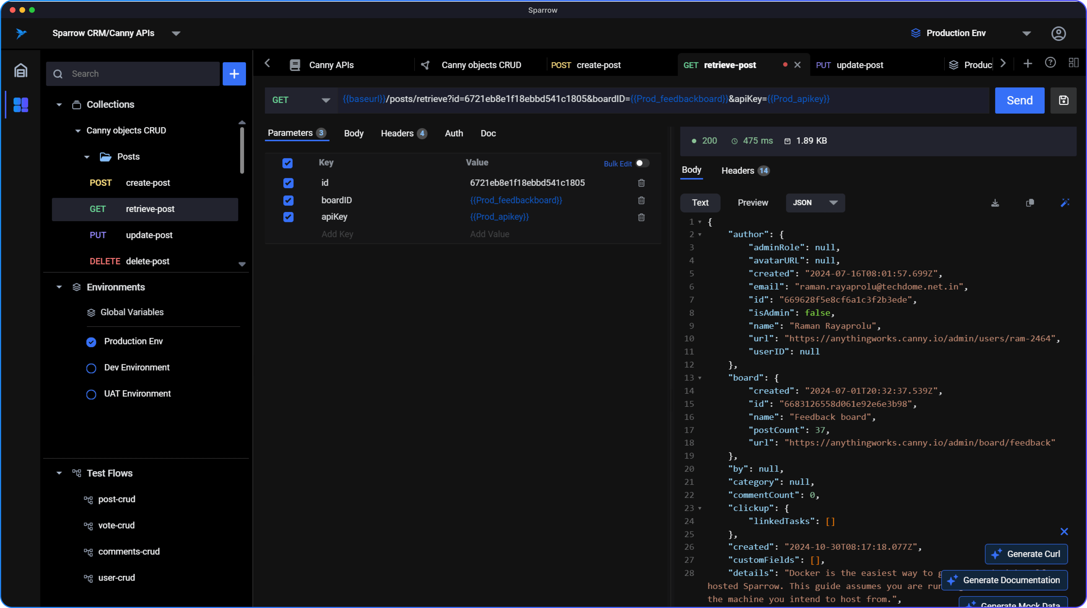Collapse the Test Flows section
Image resolution: width=1087 pixels, height=608 pixels.
tap(59, 473)
